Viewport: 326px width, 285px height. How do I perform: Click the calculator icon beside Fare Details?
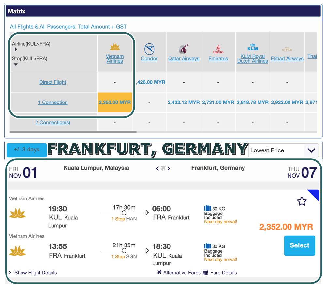point(205,272)
